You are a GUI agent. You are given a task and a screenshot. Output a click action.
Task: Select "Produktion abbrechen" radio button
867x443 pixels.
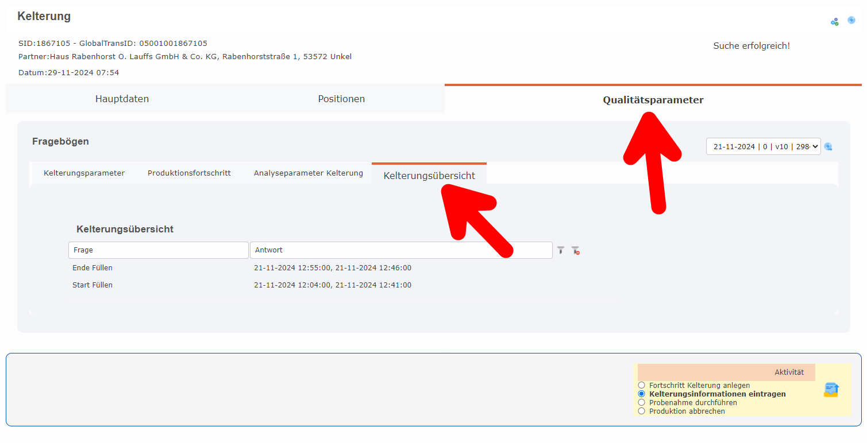[x=641, y=411]
